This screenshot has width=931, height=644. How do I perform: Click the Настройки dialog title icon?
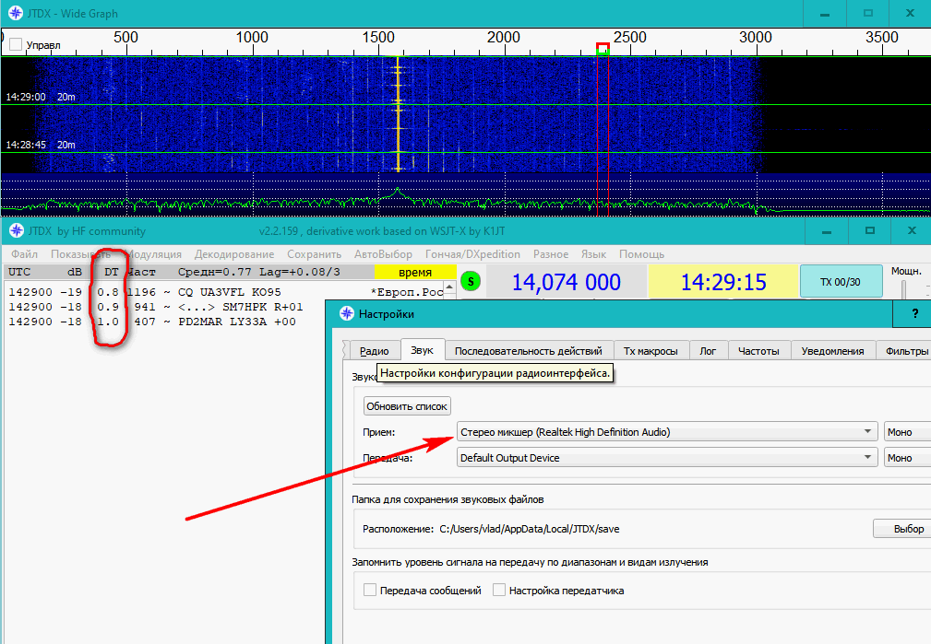click(x=347, y=314)
